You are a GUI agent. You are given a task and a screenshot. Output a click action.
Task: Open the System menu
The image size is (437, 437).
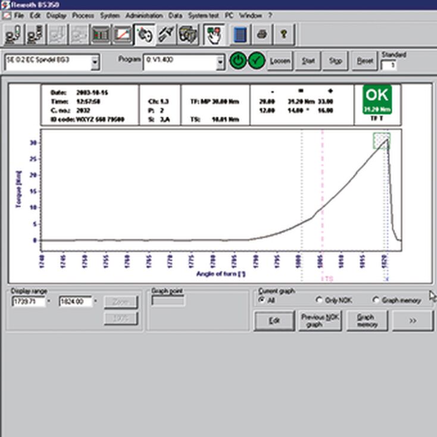[x=110, y=15]
